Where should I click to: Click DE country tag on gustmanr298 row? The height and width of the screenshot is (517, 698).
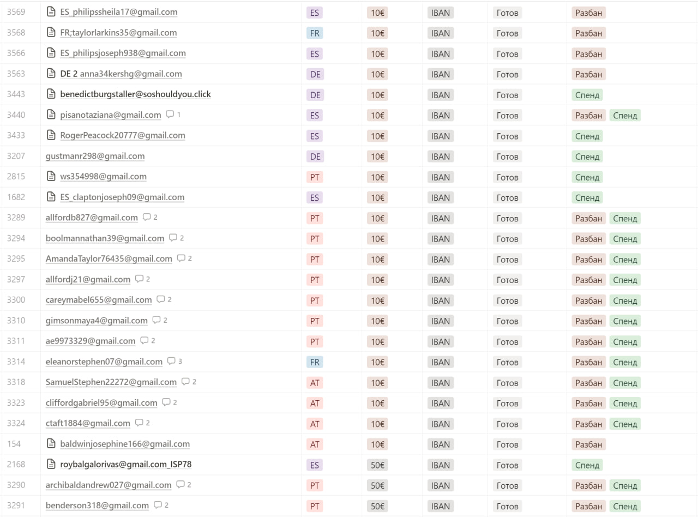click(x=315, y=157)
